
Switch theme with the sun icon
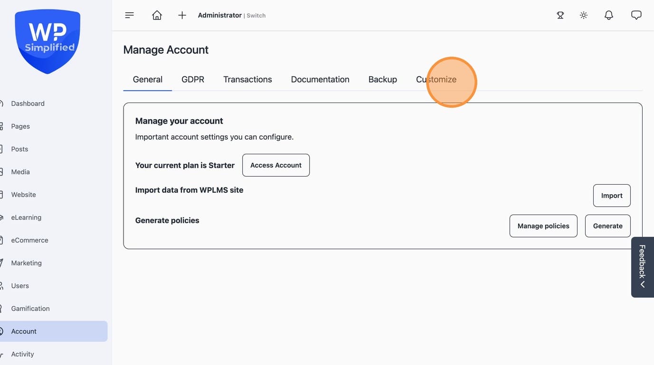pyautogui.click(x=584, y=15)
